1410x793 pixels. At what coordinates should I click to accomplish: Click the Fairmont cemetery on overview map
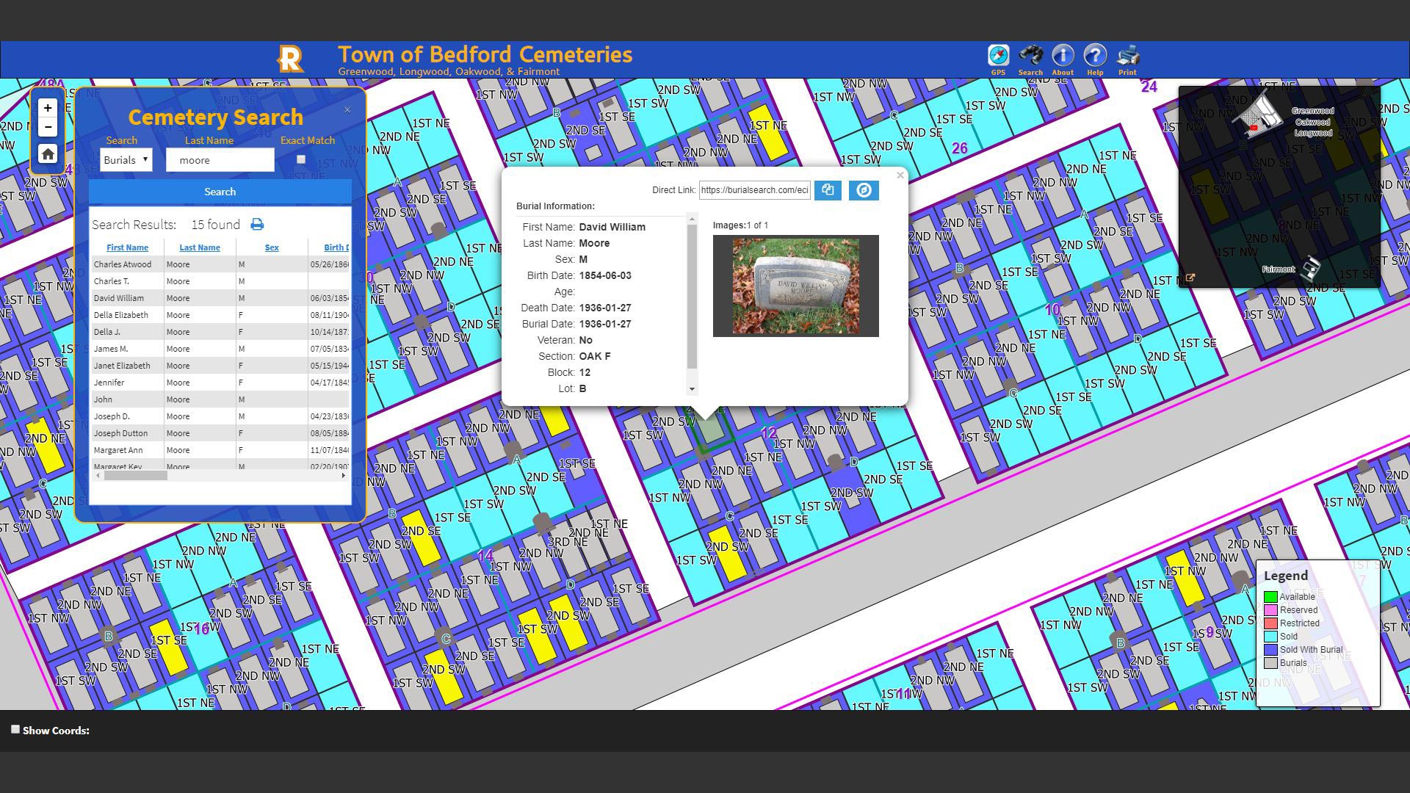point(1309,268)
